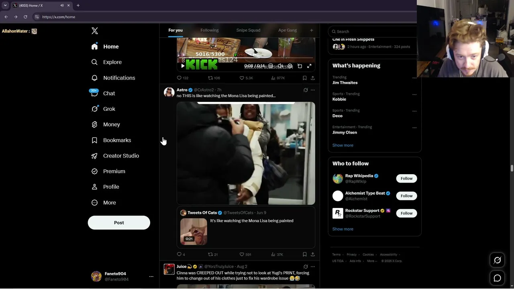Launch Grok from the sidebar
The height and width of the screenshot is (289, 514).
click(x=103, y=109)
